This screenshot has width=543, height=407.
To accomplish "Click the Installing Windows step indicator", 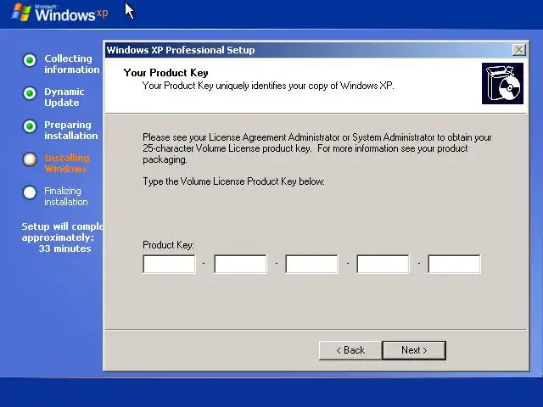I will [x=30, y=159].
